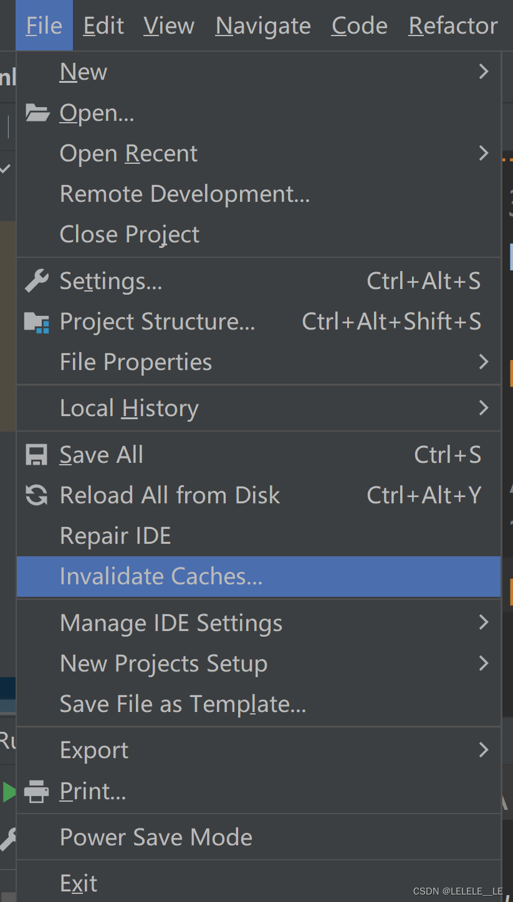Choose Repair IDE
This screenshot has width=513, height=902.
pos(115,536)
